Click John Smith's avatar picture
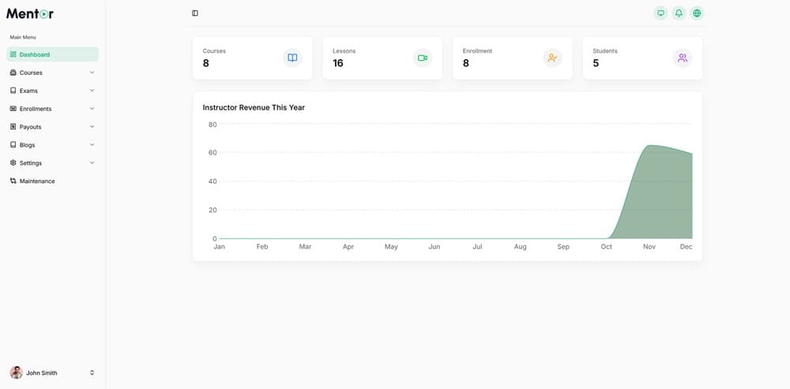790x389 pixels. 16,372
